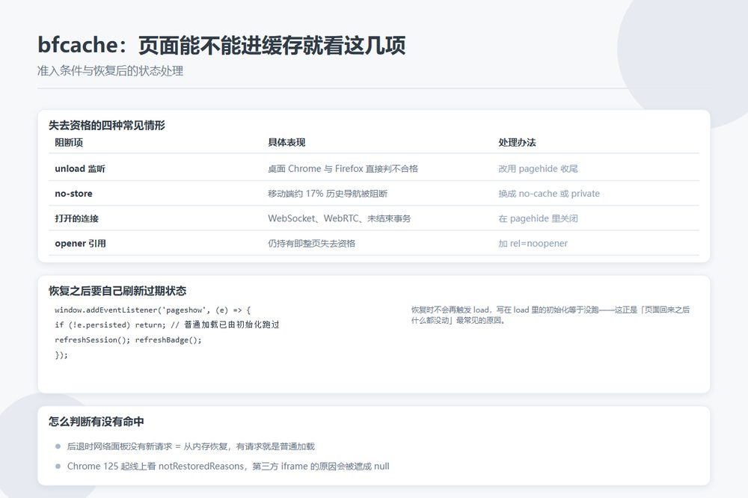This screenshot has width=748, height=498.
Task: Select the cell "unload 监听"
Action: coord(80,168)
